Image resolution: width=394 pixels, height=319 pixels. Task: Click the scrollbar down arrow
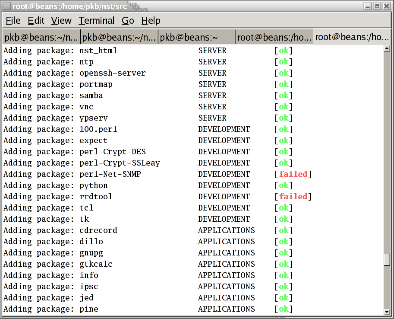387,311
